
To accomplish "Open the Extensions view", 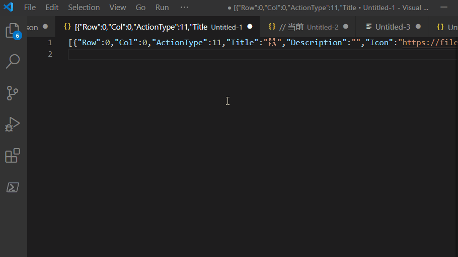I will click(x=13, y=156).
